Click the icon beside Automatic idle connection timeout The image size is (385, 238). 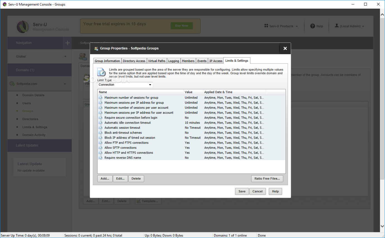click(100, 123)
